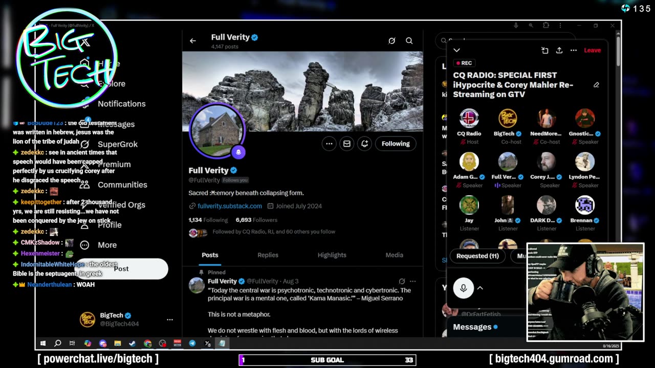Click Full Verity avatar on pinned post
The image size is (655, 368).
click(196, 285)
